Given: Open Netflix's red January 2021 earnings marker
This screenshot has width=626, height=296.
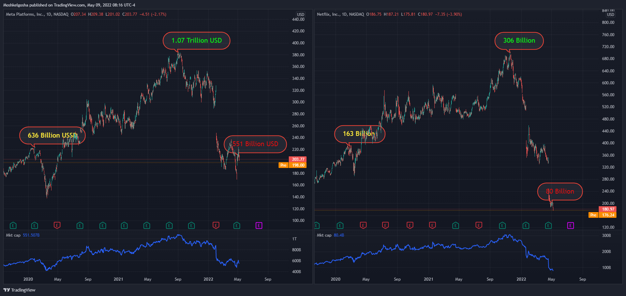Looking at the screenshot, I should (432, 225).
